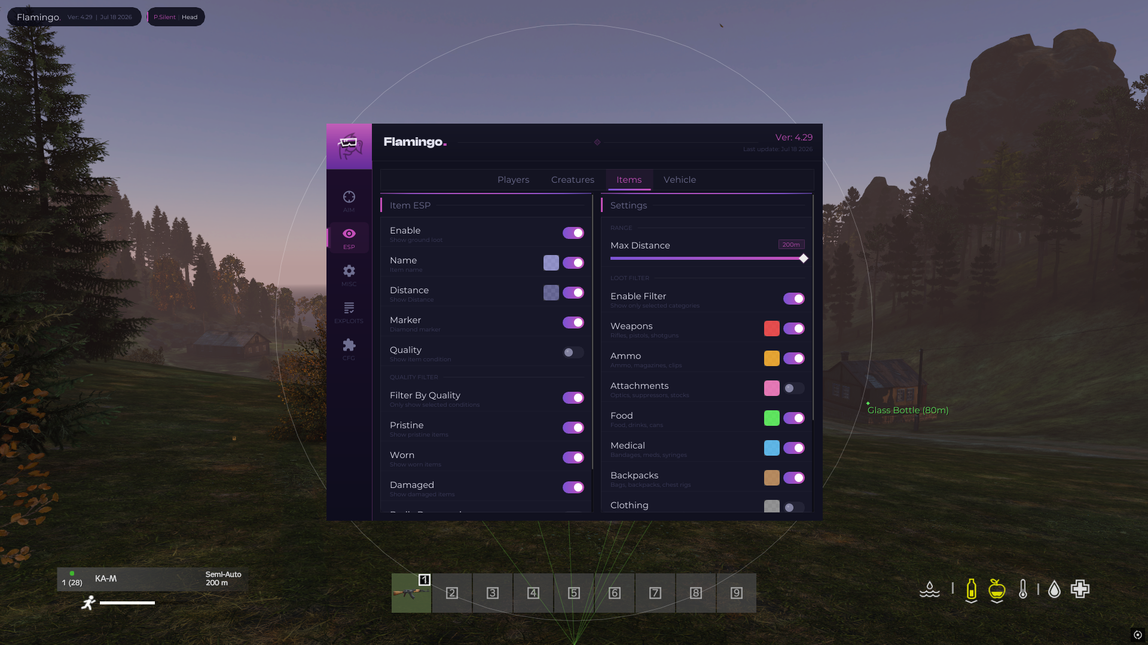Toggle the Damaged switch
Image resolution: width=1148 pixels, height=645 pixels.
click(573, 487)
